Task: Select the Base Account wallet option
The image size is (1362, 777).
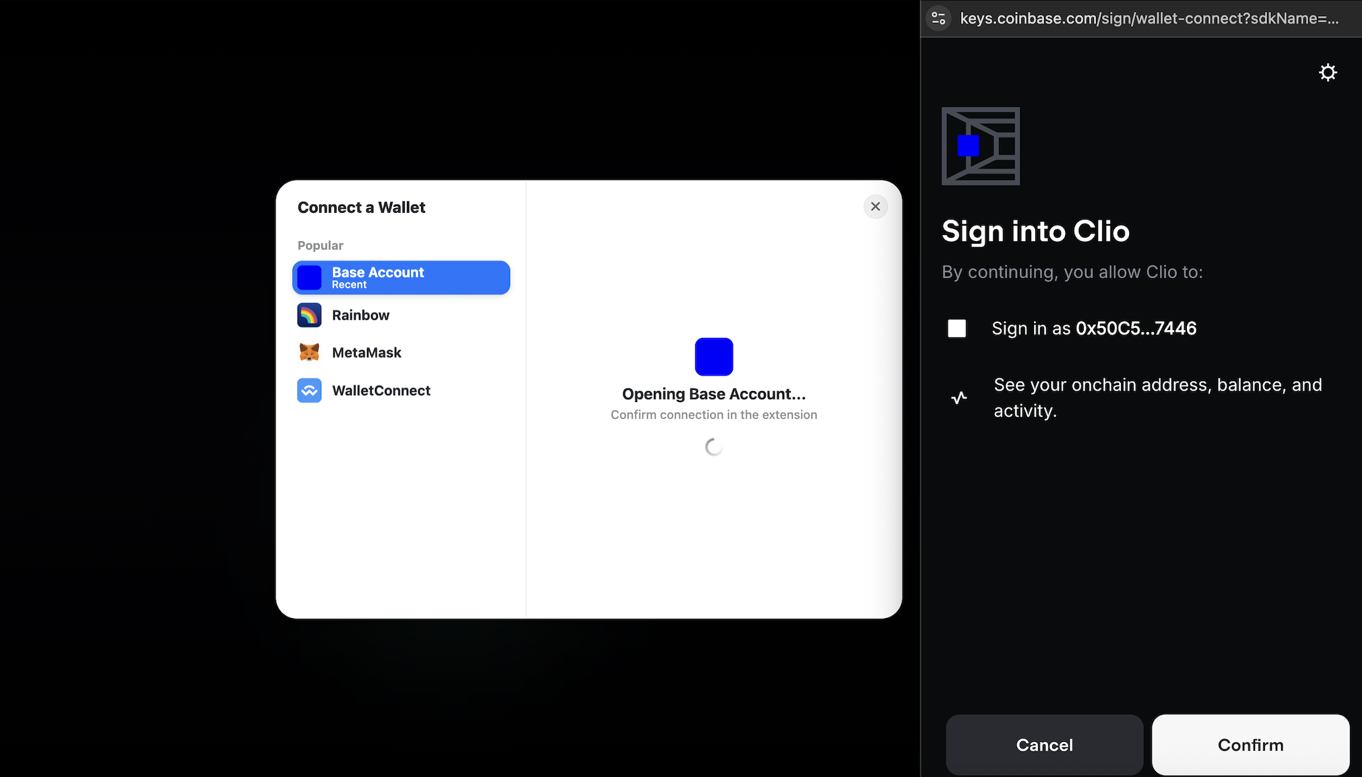Action: click(401, 277)
